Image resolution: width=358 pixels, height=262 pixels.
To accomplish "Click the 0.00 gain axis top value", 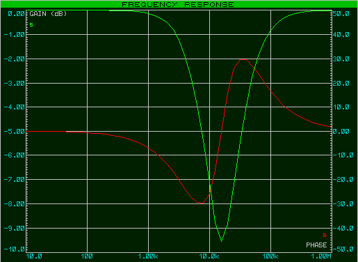I will point(16,14).
